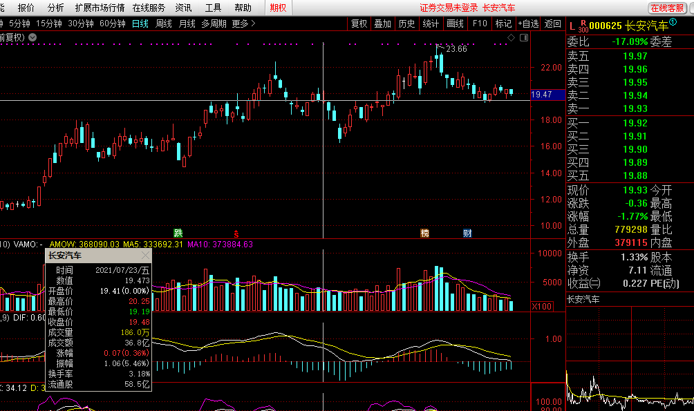
Task: Select the 买二 19.91 bid row
Action: pyautogui.click(x=630, y=136)
